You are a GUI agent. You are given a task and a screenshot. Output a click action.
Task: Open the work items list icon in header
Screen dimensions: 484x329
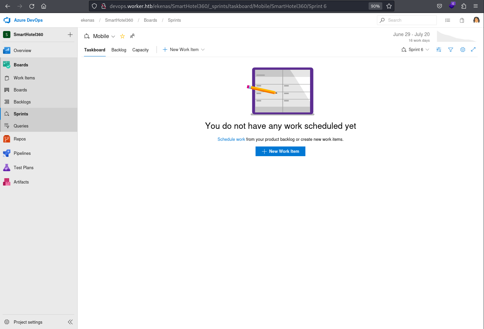(x=448, y=20)
